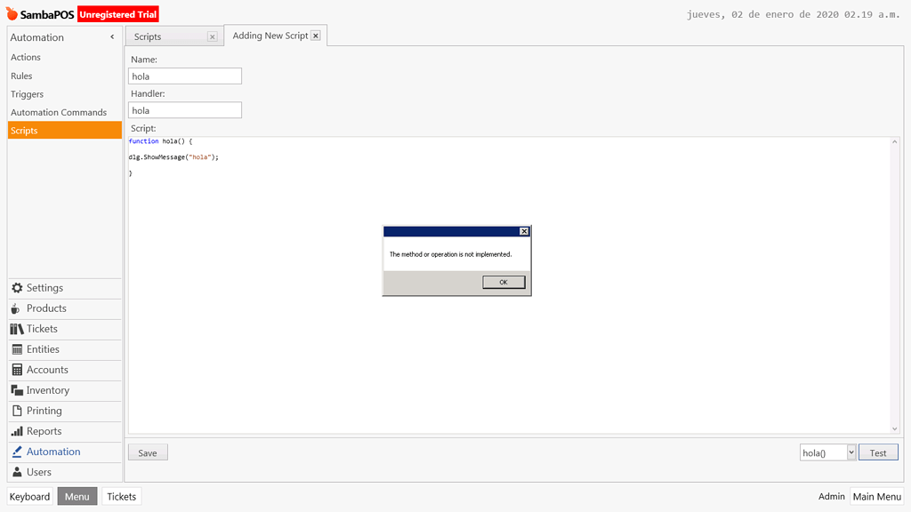Screen dimensions: 911x512
Task: Select the Products icon in the sidebar
Action: pyautogui.click(x=14, y=308)
